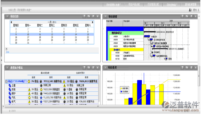Select day 19 in the January calendar

52,37
